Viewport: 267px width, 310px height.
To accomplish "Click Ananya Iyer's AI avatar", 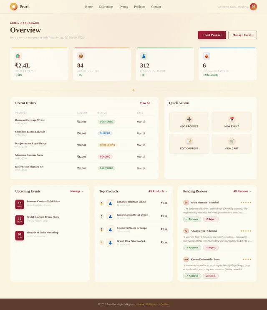I will pyautogui.click(x=186, y=231).
